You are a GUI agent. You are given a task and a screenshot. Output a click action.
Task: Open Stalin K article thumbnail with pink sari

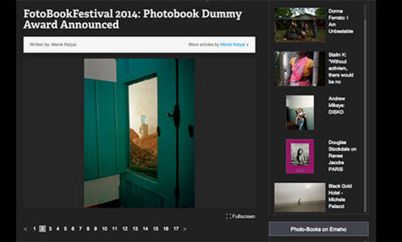click(300, 69)
